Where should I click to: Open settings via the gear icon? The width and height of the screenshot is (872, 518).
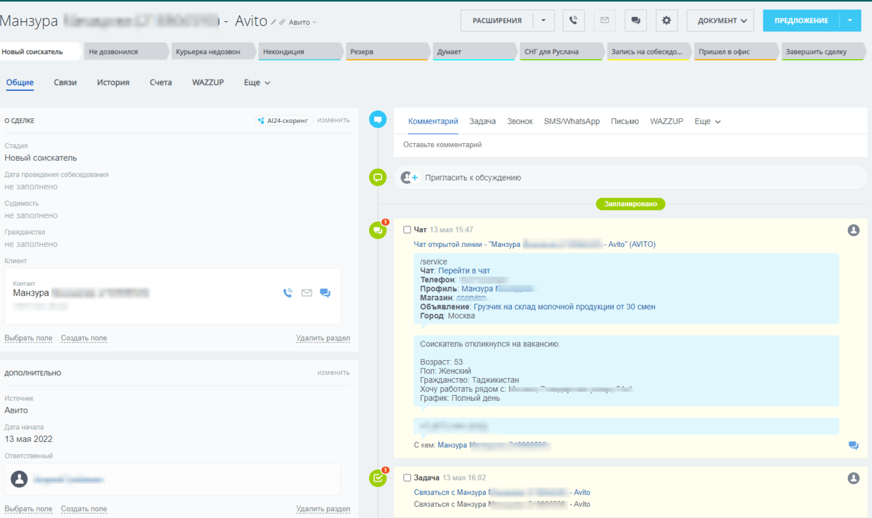click(666, 20)
